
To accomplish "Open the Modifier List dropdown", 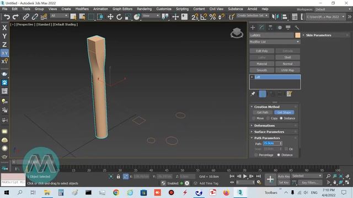I will (x=275, y=42).
